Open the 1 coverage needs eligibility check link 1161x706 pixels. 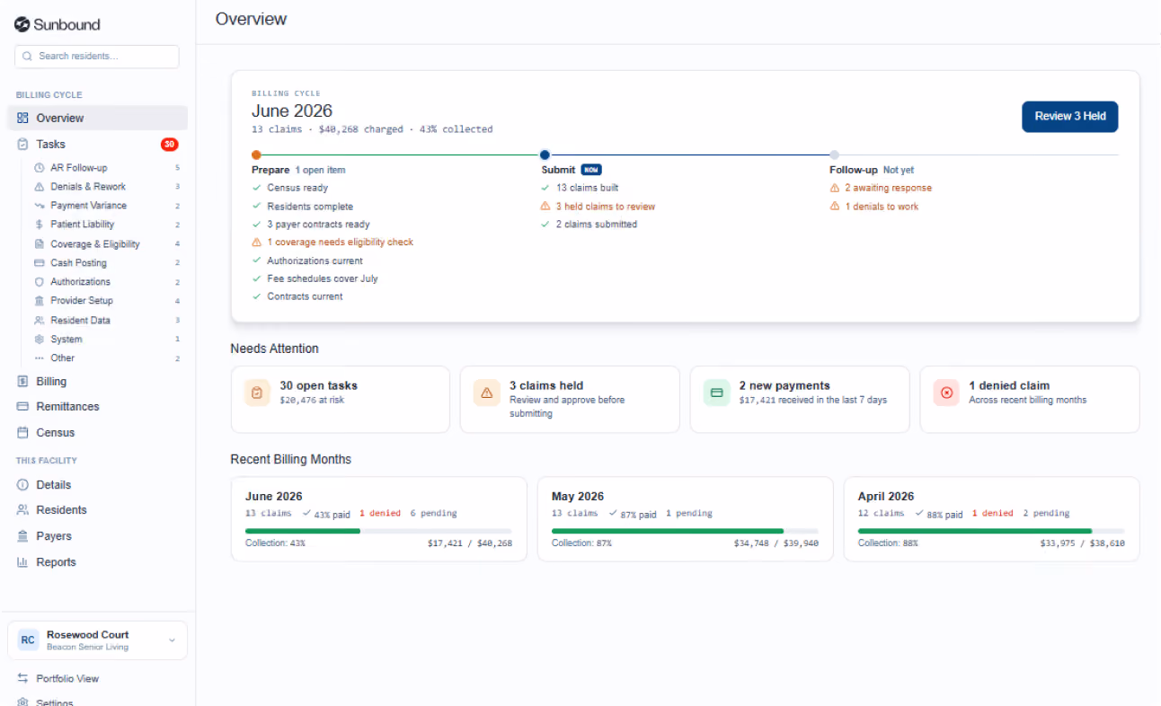coord(340,243)
